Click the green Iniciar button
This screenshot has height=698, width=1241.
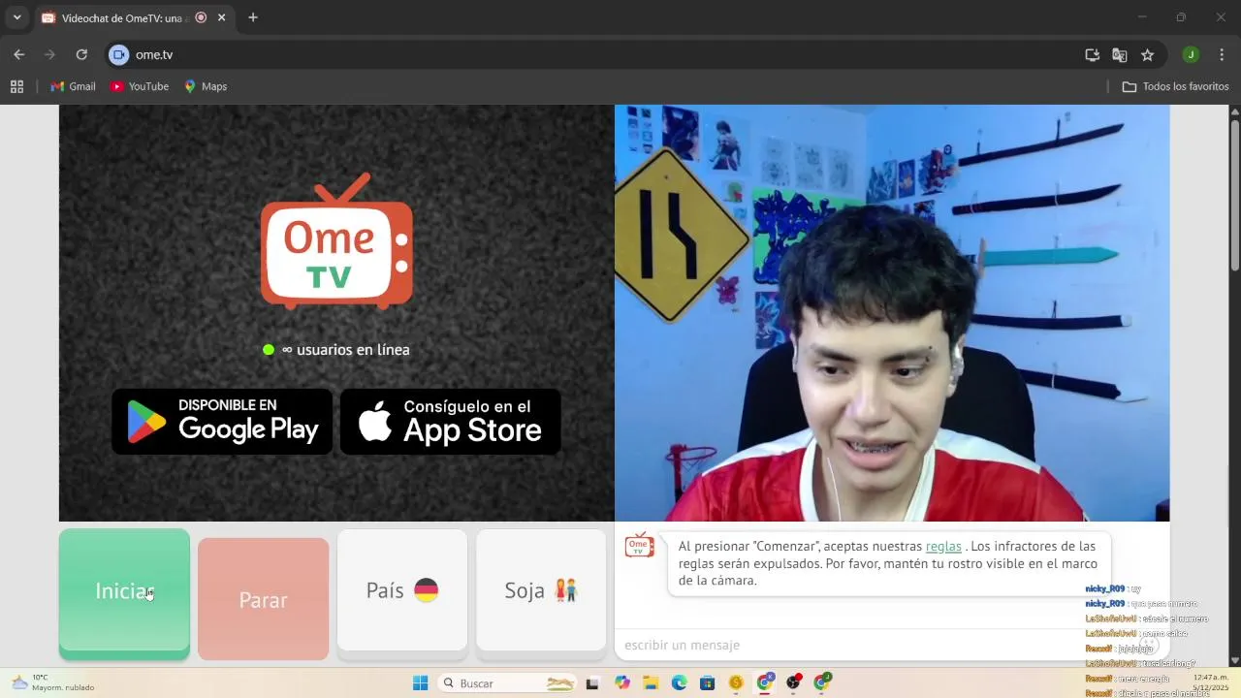(124, 592)
